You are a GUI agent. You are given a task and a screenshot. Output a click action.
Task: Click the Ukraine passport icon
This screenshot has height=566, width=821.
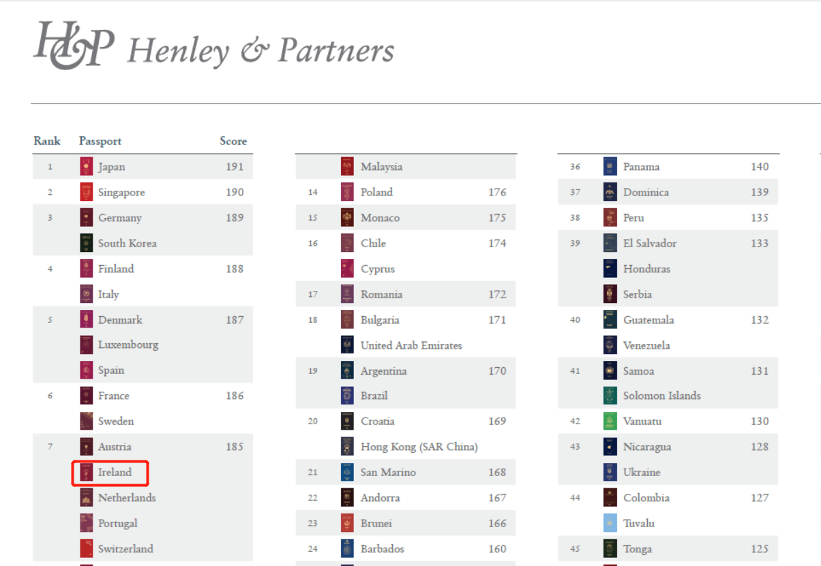tap(610, 472)
